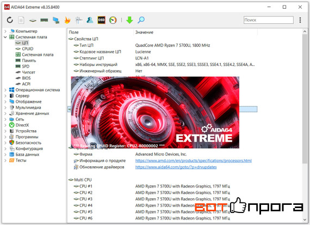Select ACPI in the tree

pos(23,84)
